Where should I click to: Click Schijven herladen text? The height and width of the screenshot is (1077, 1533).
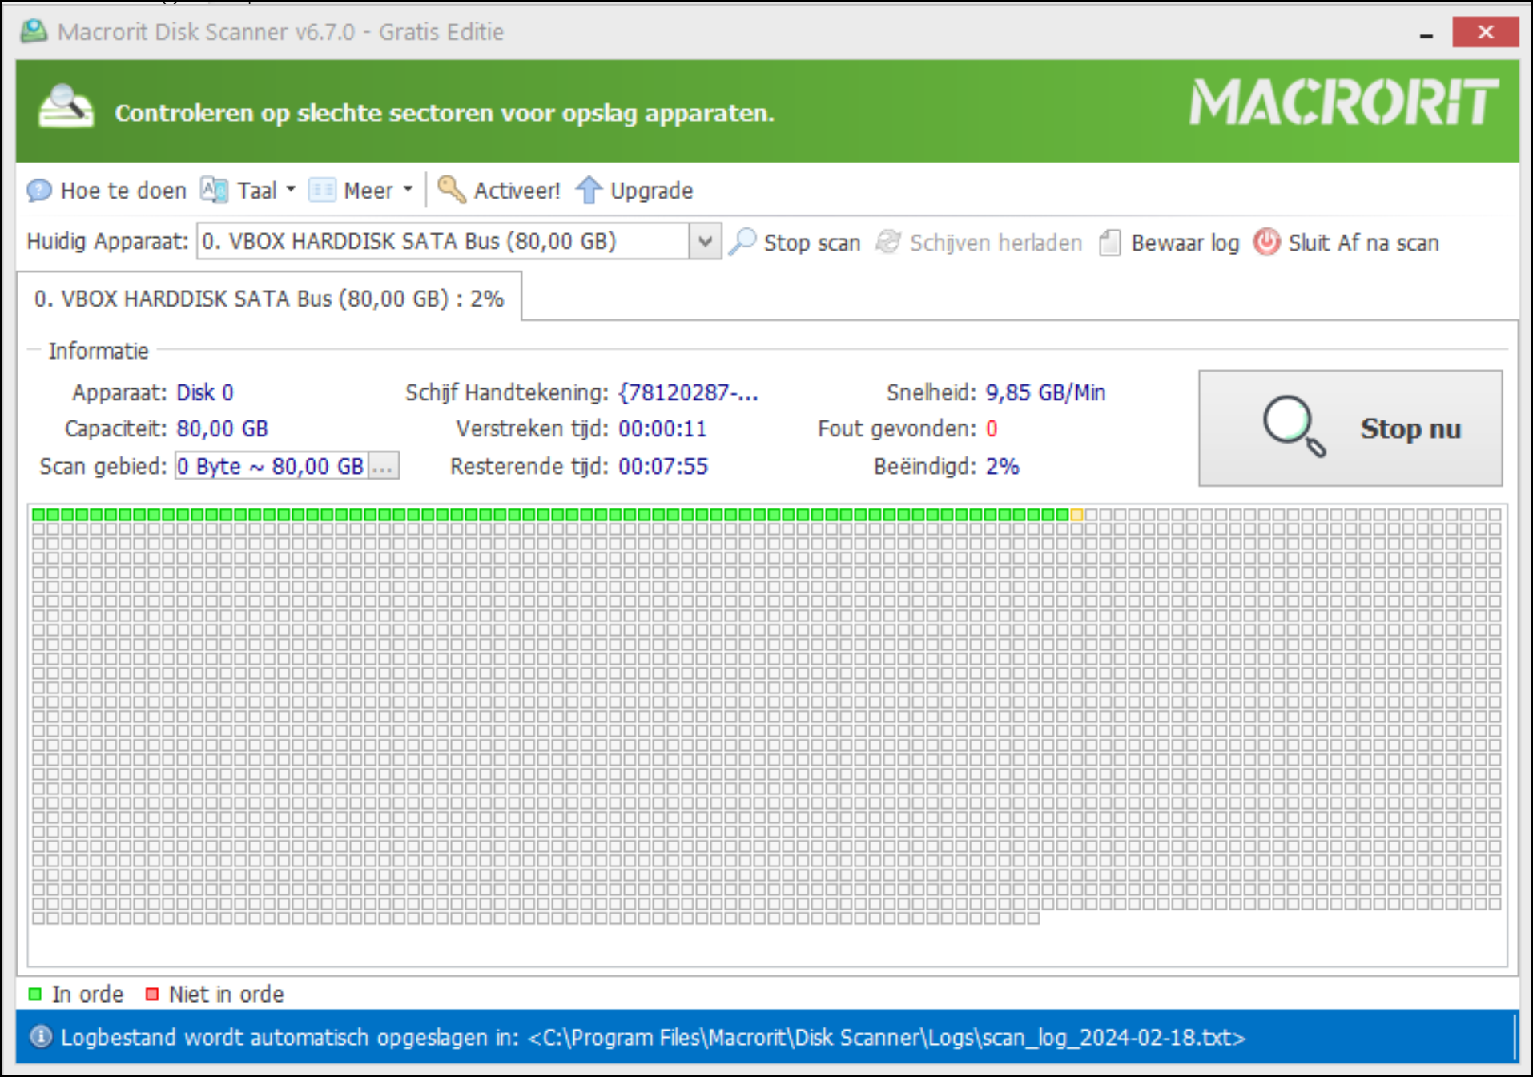(x=996, y=243)
